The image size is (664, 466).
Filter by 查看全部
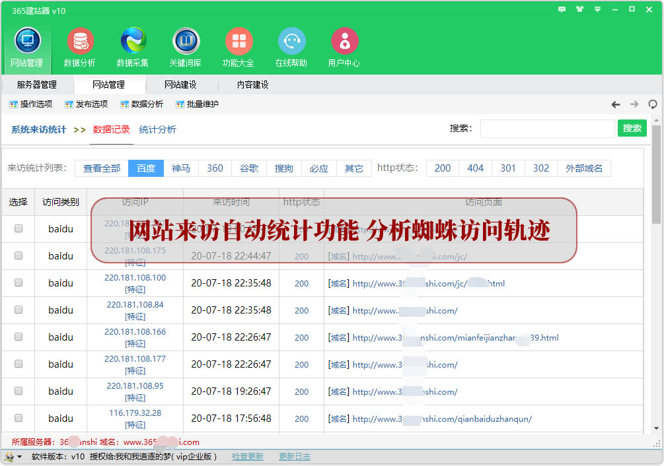tap(102, 168)
